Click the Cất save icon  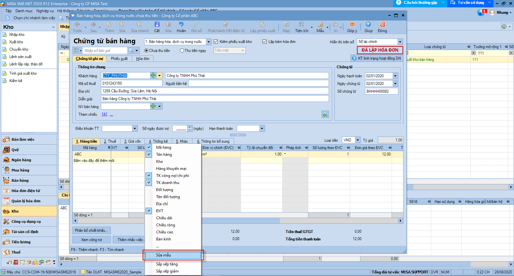(x=157, y=24)
